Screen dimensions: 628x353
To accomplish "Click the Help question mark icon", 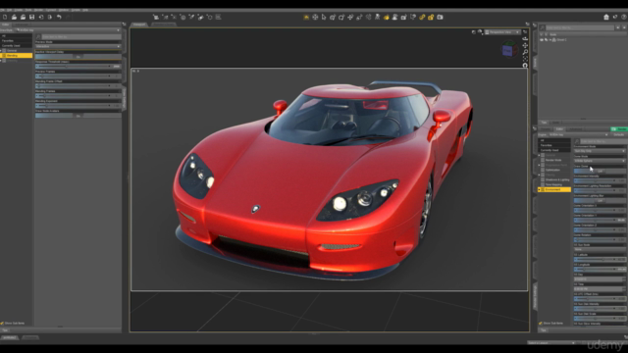I will pos(624,17).
